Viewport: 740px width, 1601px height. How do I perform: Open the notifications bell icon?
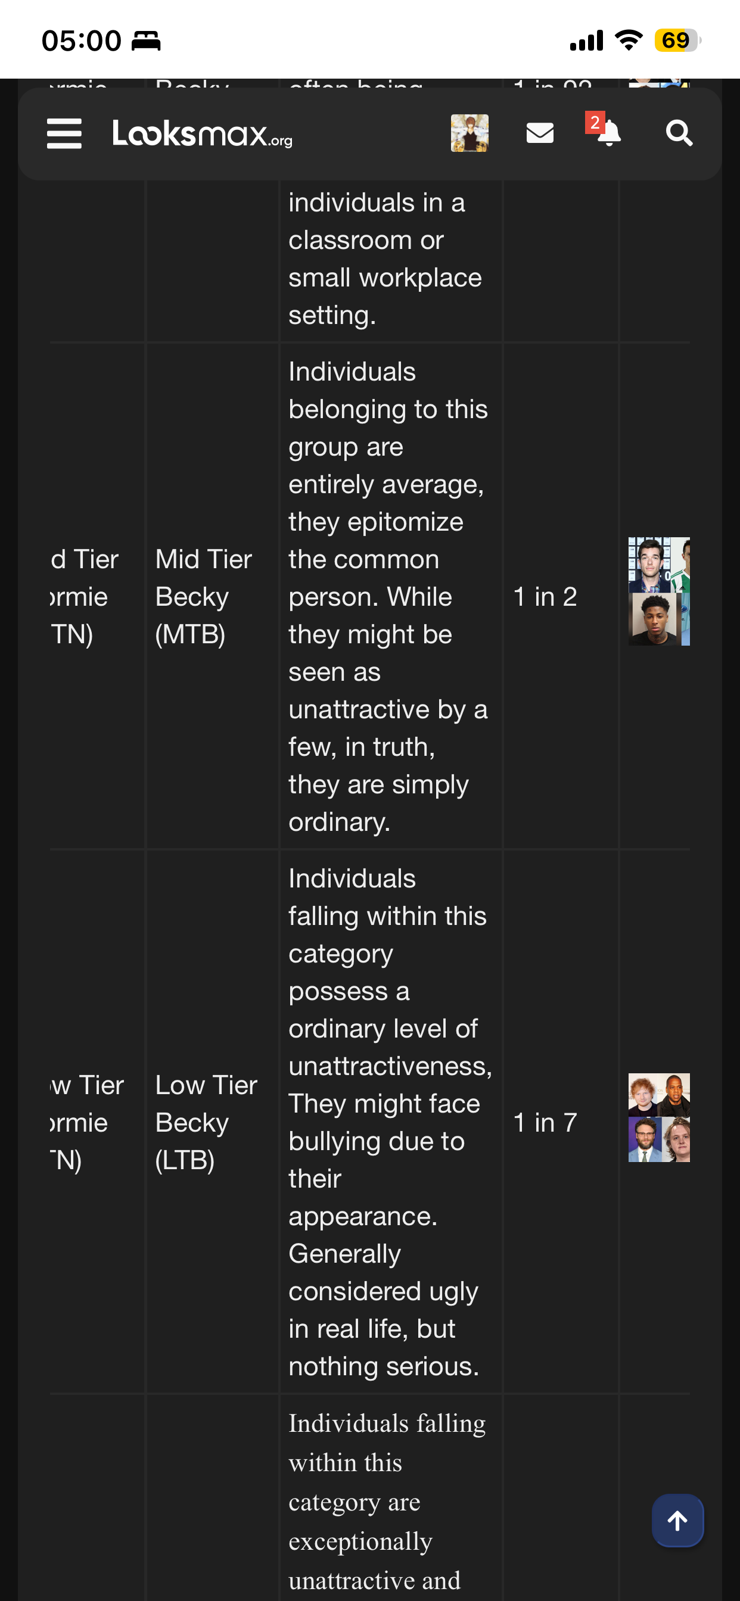[x=610, y=133]
